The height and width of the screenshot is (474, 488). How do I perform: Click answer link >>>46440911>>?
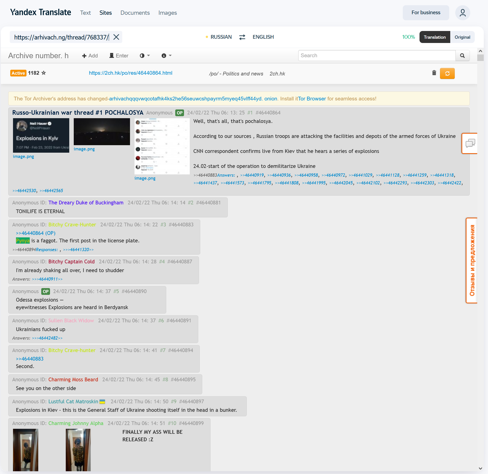47,279
